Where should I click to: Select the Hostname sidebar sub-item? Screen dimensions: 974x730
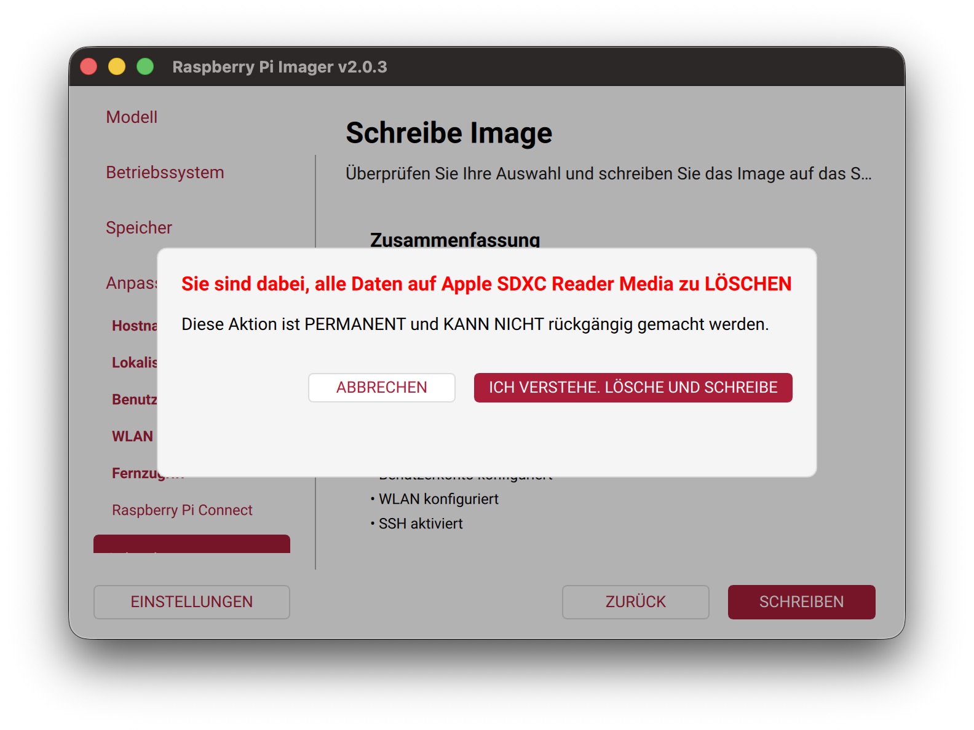point(134,326)
